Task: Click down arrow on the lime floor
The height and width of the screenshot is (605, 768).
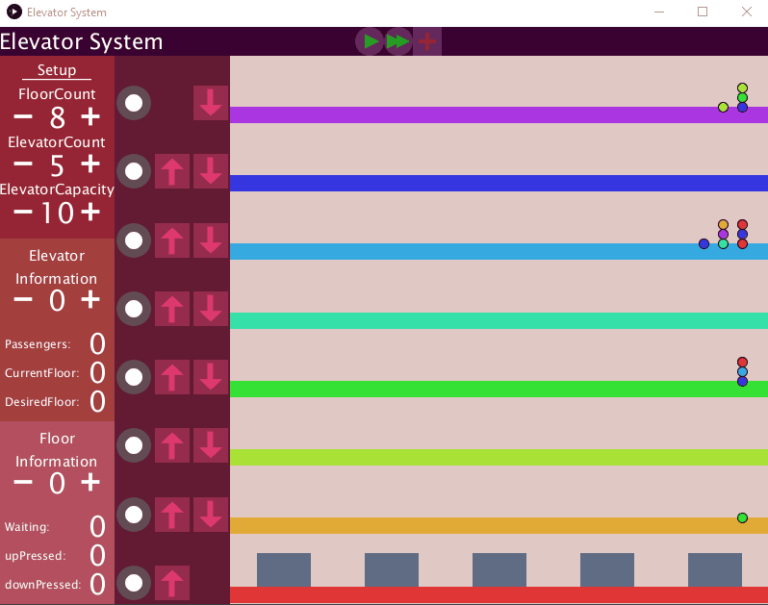Action: (211, 445)
